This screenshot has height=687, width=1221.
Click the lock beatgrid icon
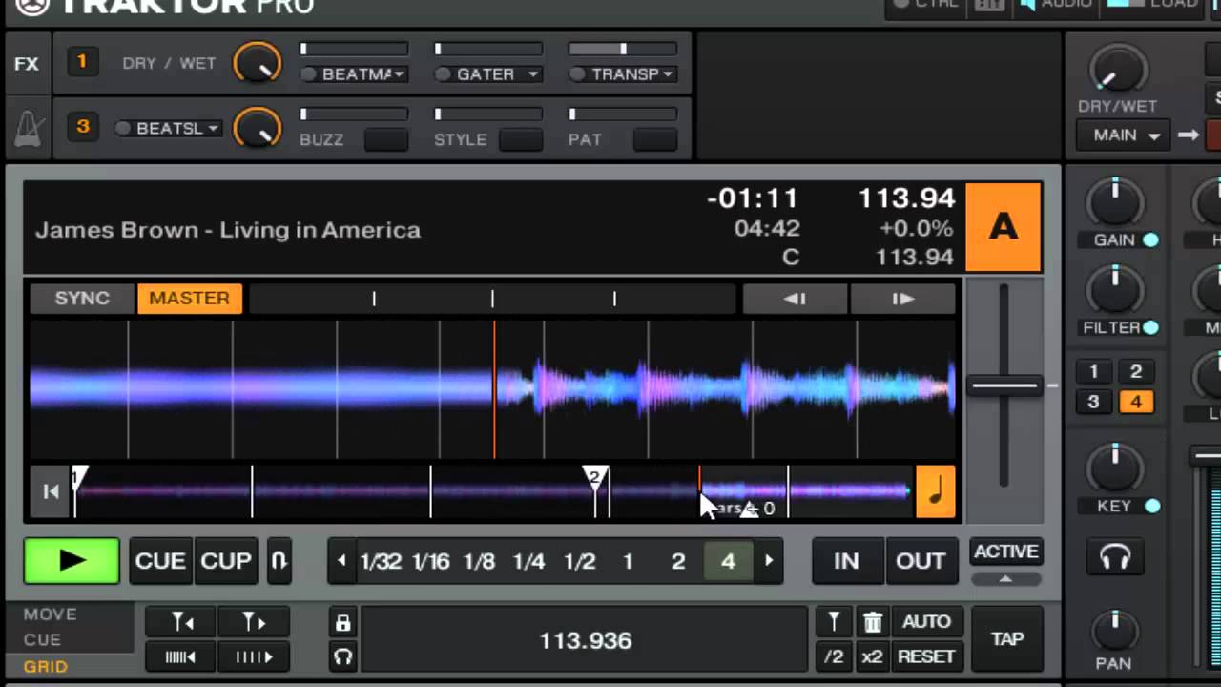[x=343, y=623]
